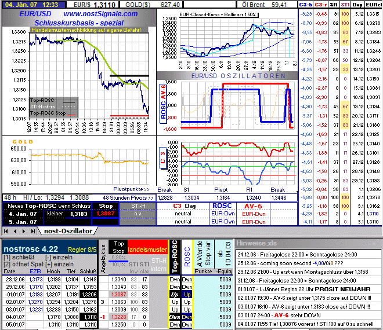Image resolution: width=383 pixels, height=330 pixels.
Task: Select EURcl value 1,3315 for day 5.12
Action: [x=373, y=14]
